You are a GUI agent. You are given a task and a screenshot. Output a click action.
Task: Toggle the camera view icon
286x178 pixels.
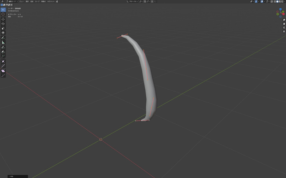coord(284,28)
